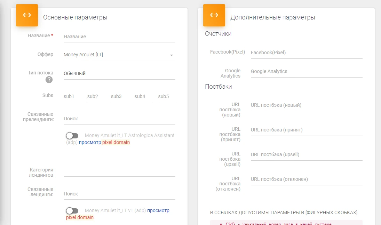This screenshot has height=225, width=381.
Task: Click the URL постбэка (принят) field
Action: click(307, 130)
